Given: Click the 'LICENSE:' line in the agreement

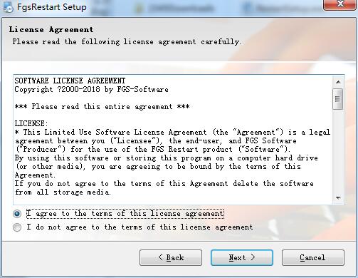Looking at the screenshot, I should [31, 123].
